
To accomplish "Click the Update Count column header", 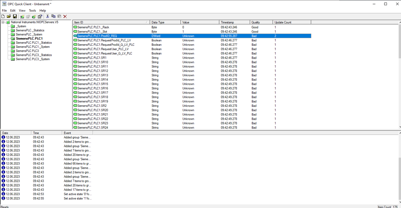I will (292, 22).
